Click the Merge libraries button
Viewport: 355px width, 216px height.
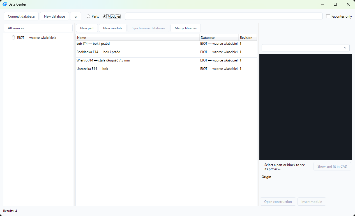186,28
